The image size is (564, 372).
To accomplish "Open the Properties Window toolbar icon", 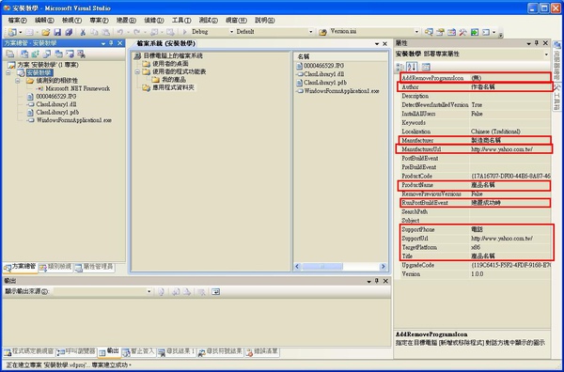I will [440, 32].
